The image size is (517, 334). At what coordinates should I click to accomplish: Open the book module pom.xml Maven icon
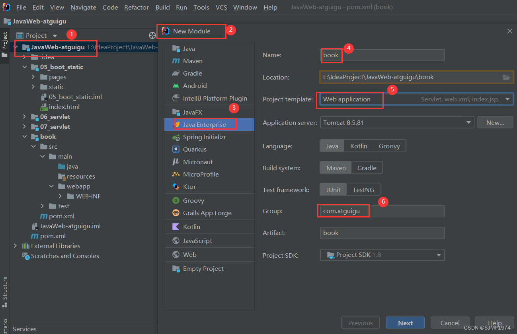pyautogui.click(x=44, y=216)
